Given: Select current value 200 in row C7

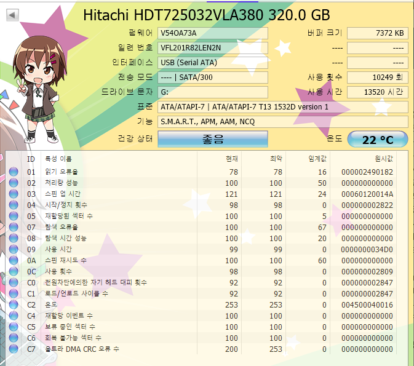Looking at the screenshot, I should tap(231, 349).
